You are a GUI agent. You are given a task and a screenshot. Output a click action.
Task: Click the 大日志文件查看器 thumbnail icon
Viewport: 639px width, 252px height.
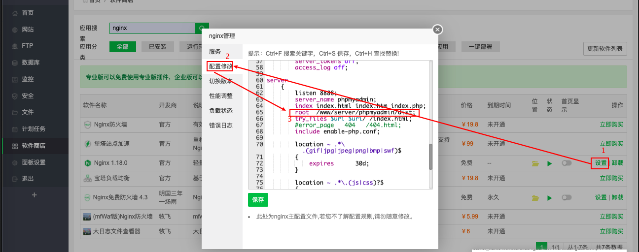(x=87, y=231)
